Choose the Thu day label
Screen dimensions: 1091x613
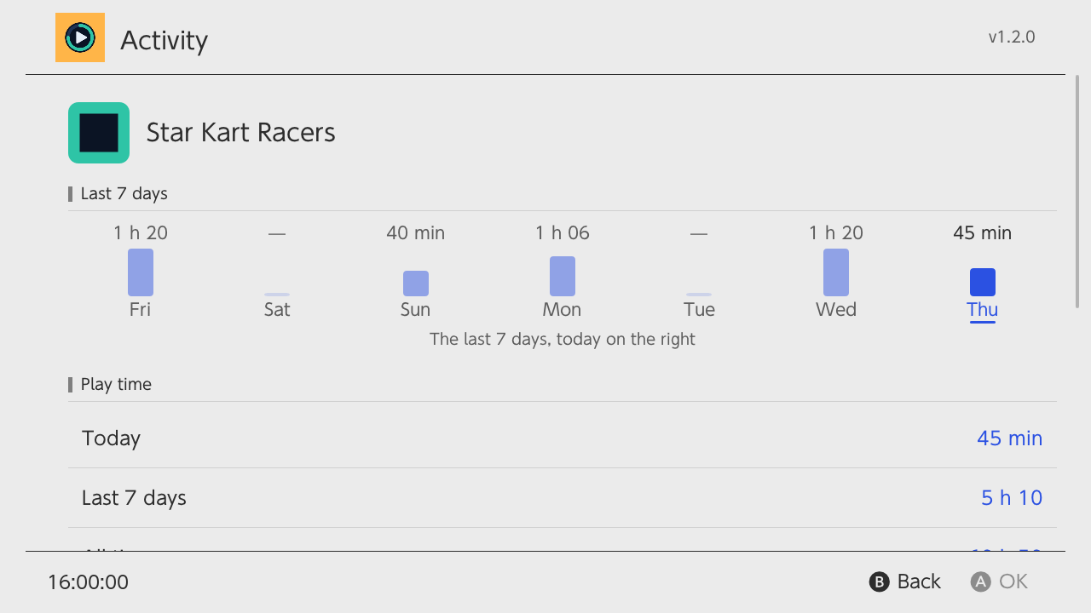983,310
